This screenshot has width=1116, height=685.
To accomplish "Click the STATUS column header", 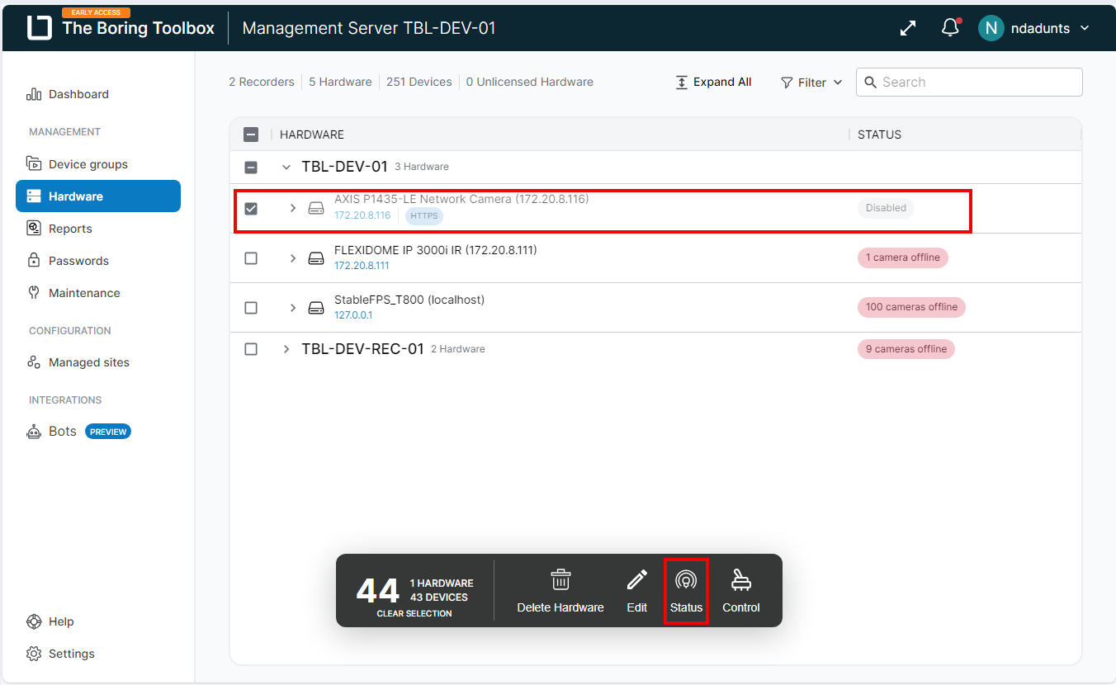I will pos(879,135).
